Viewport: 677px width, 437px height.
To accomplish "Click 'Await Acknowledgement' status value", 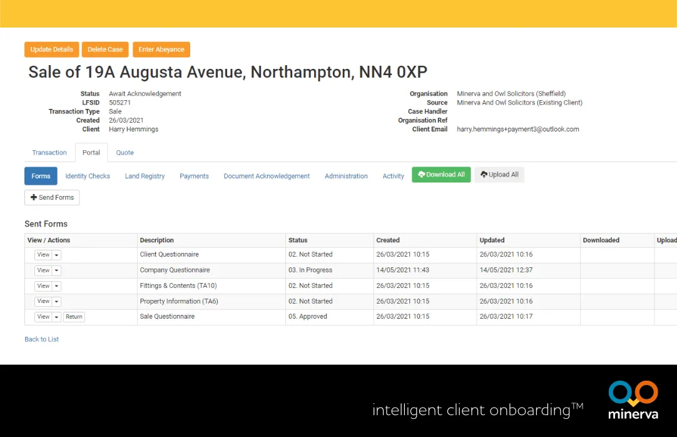I will 145,94.
